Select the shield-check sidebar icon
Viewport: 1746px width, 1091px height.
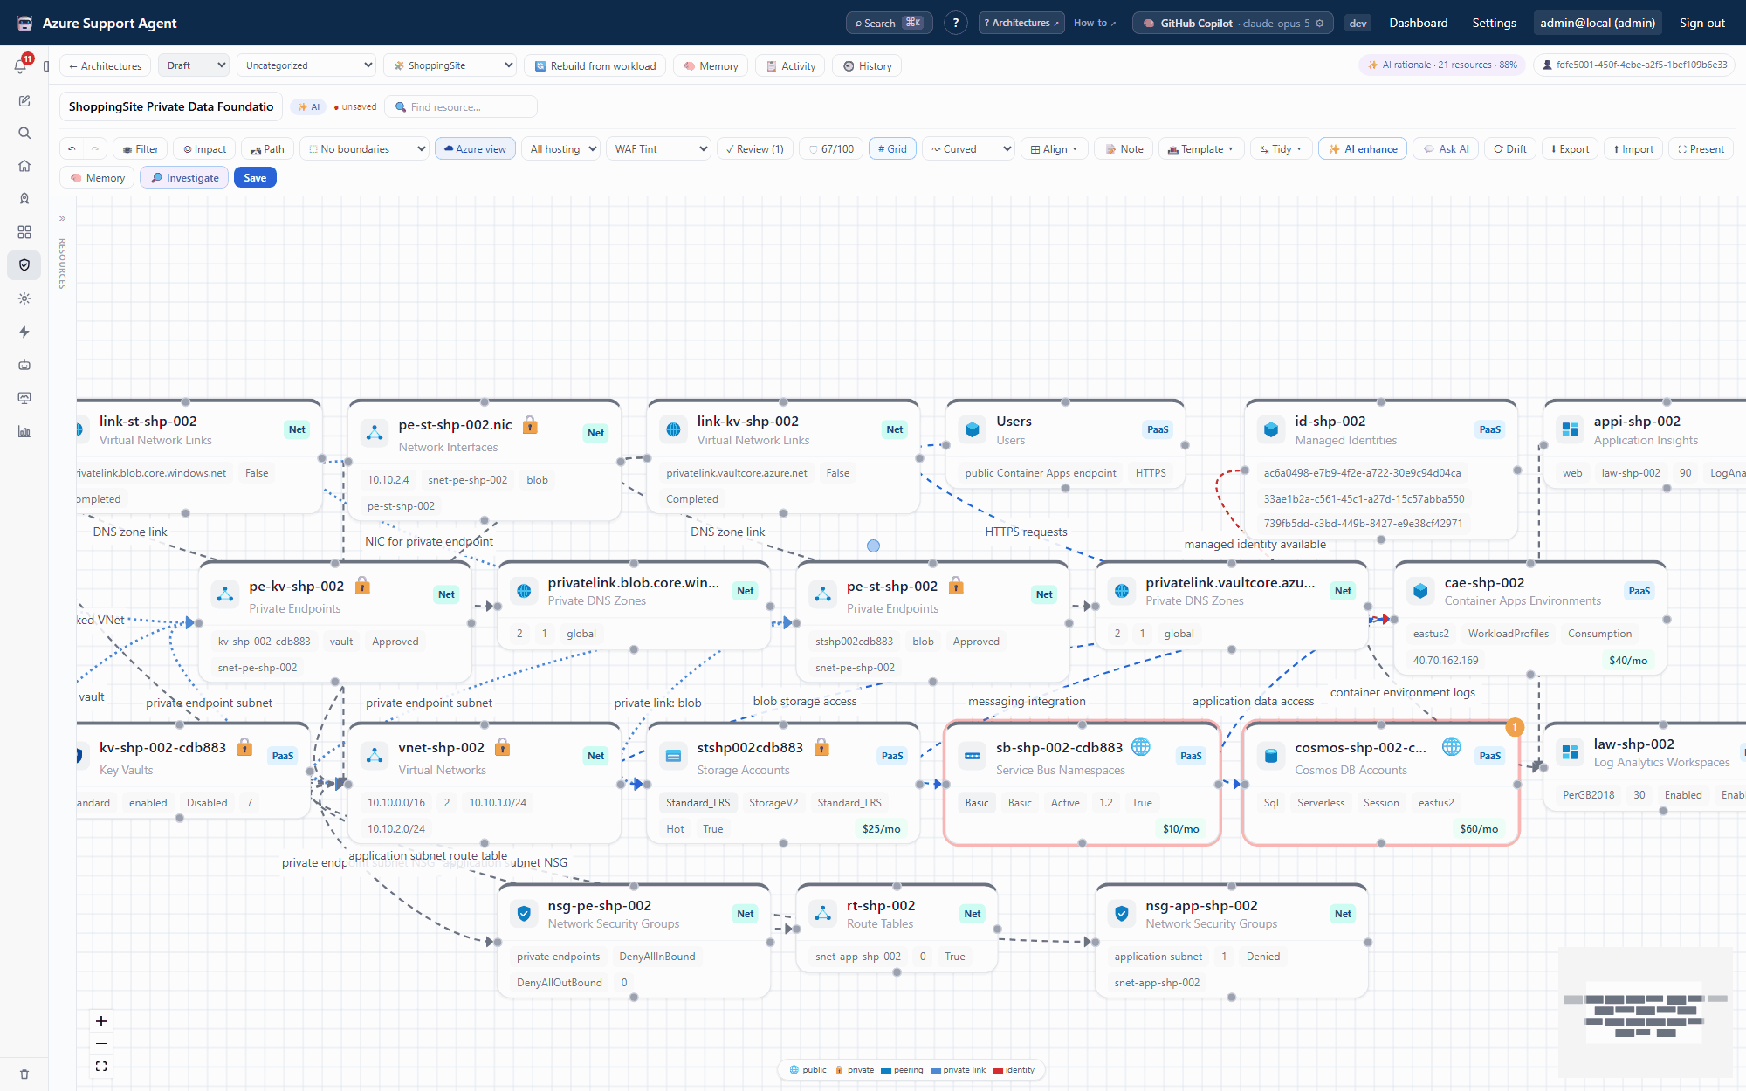point(24,265)
